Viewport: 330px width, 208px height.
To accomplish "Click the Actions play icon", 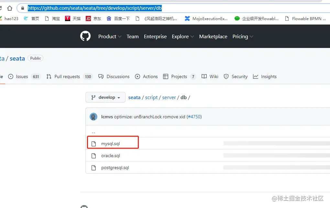I will (x=137, y=76).
